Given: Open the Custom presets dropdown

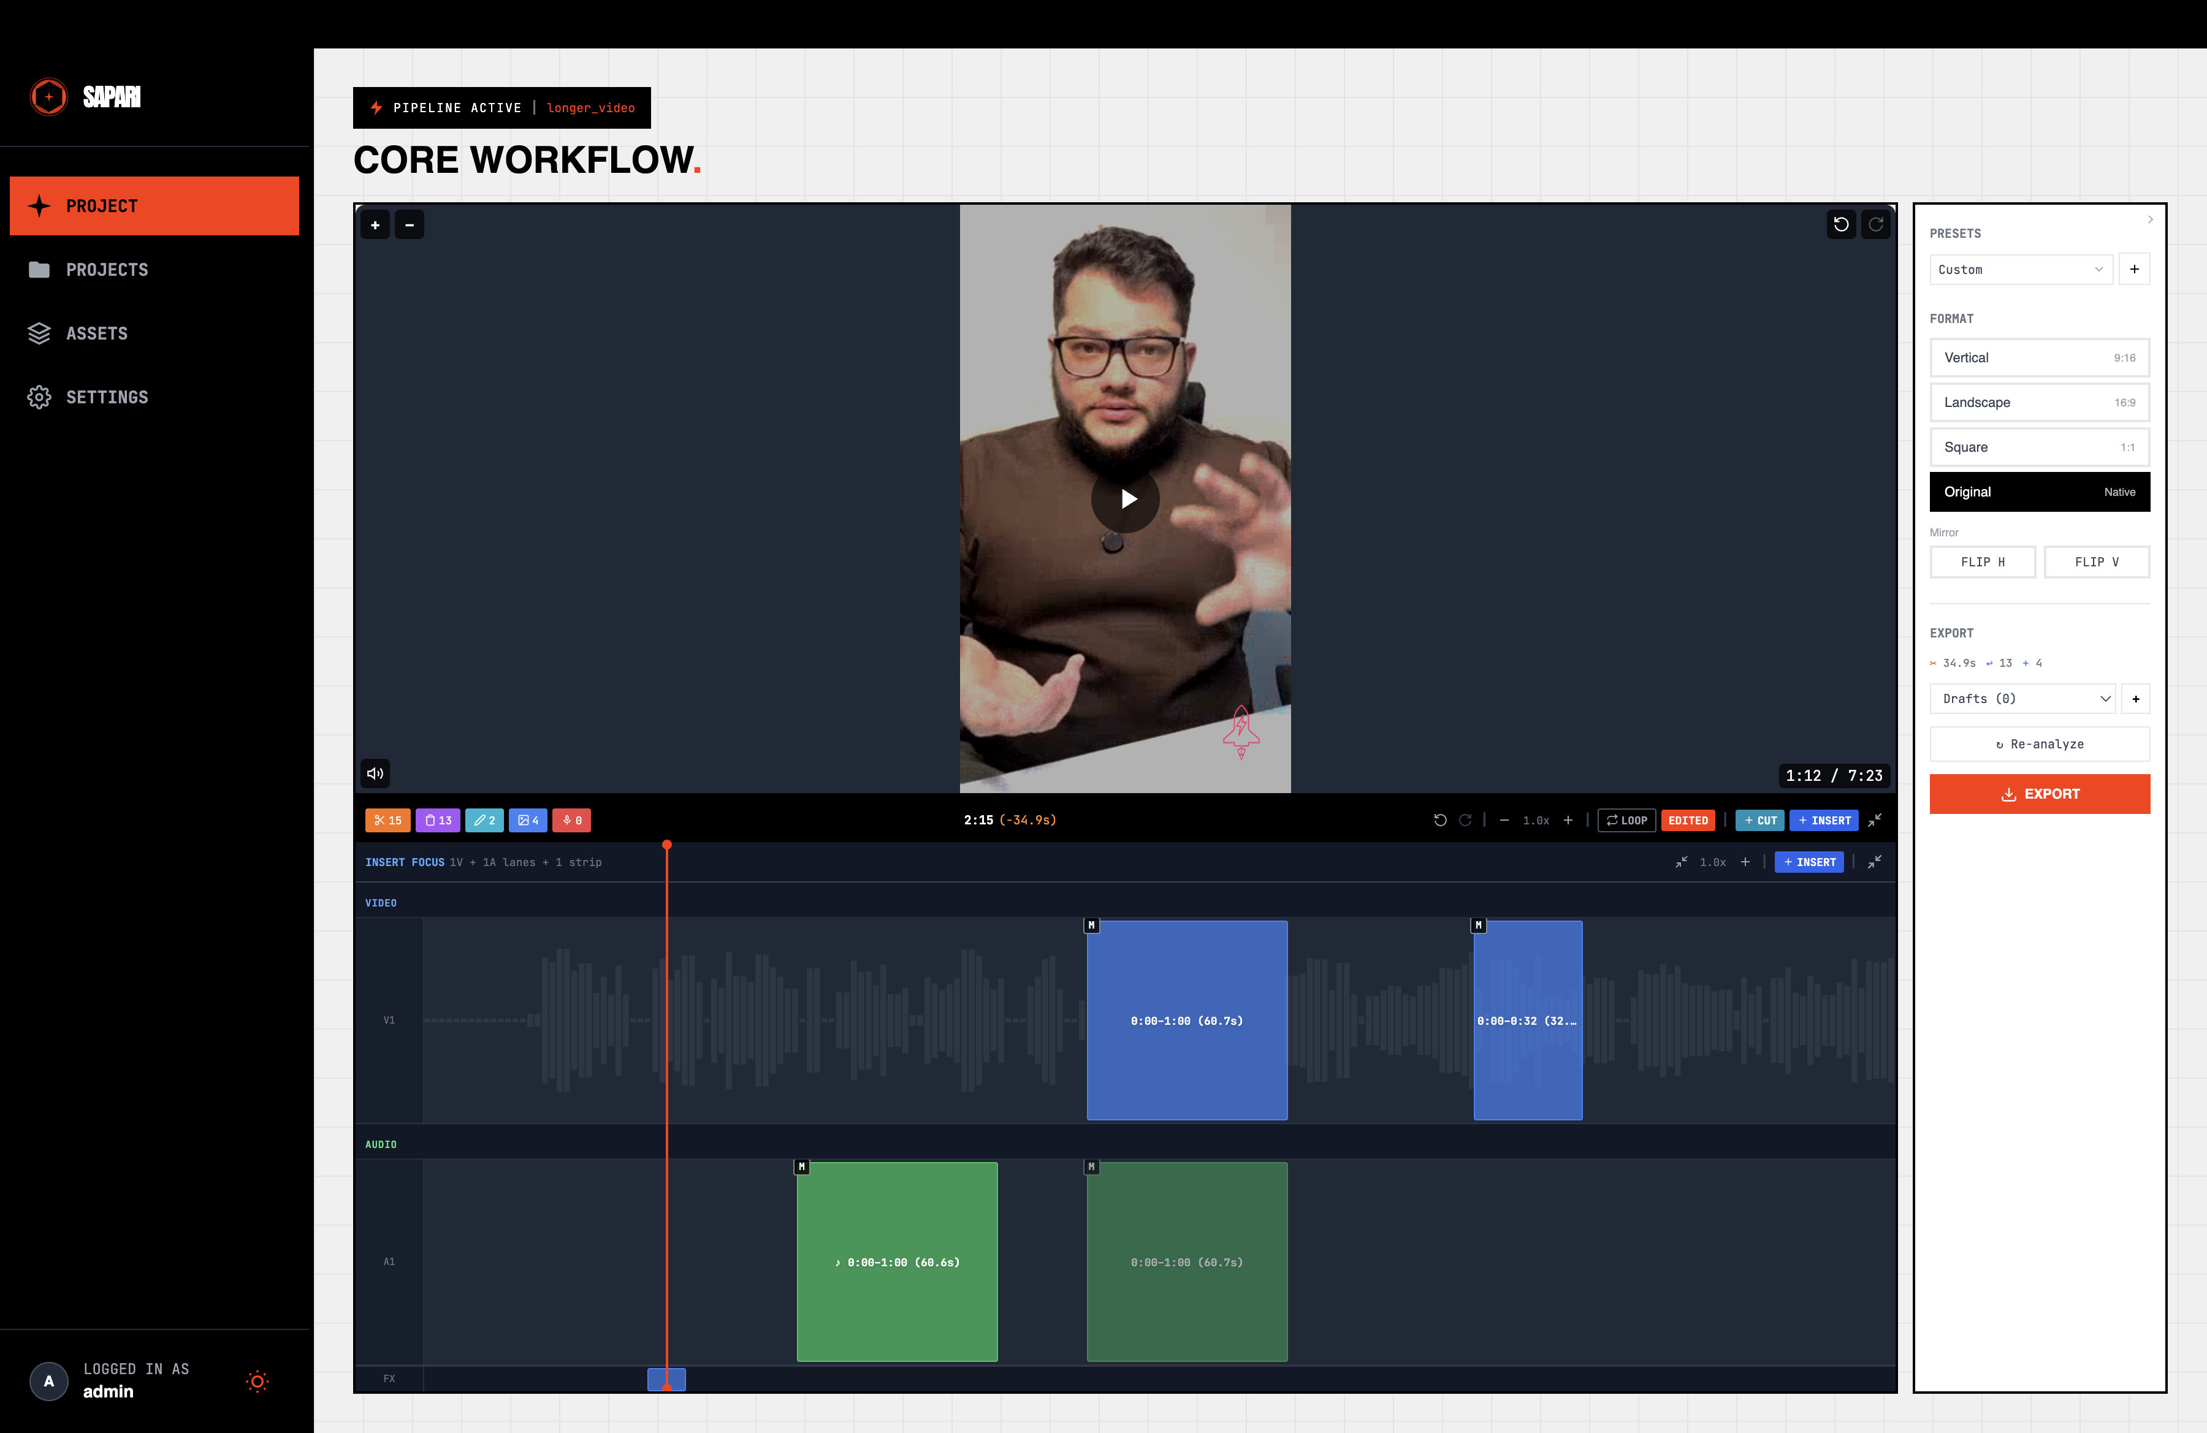Looking at the screenshot, I should tap(2021, 270).
